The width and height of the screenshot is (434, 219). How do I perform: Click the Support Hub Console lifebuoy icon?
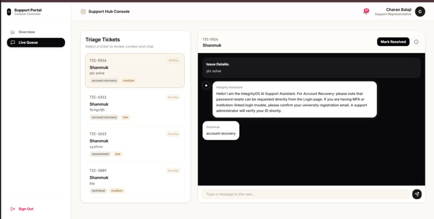click(x=83, y=11)
